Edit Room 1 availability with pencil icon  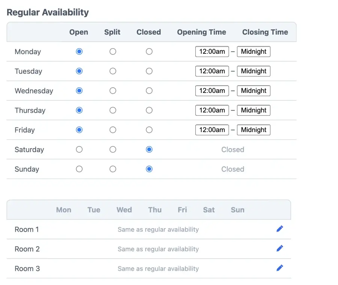[x=279, y=229]
